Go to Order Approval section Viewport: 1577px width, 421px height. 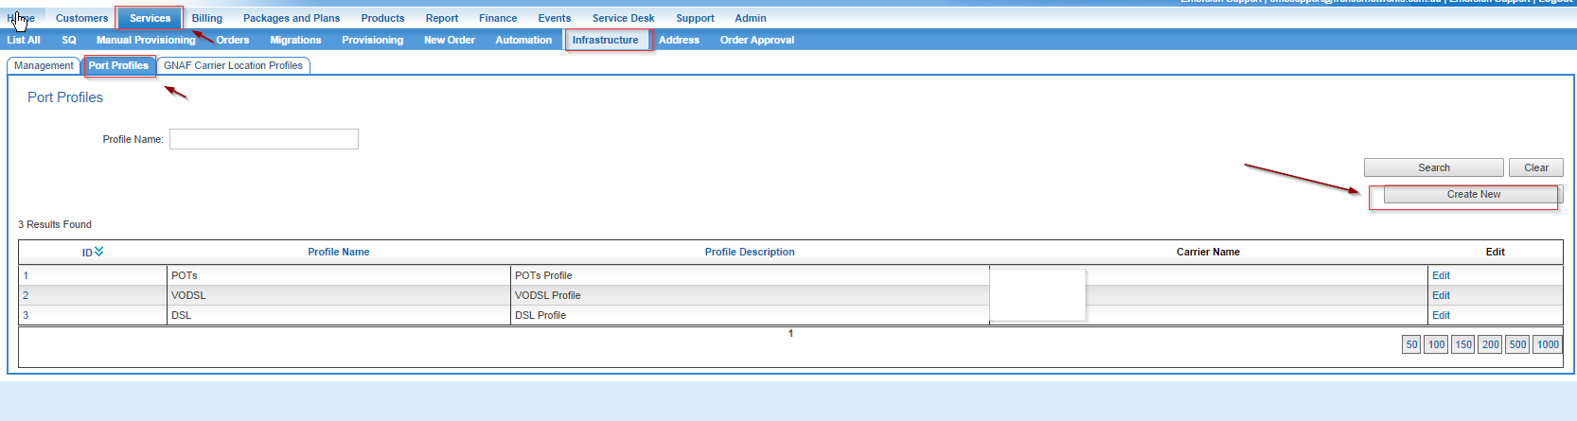[x=756, y=40]
